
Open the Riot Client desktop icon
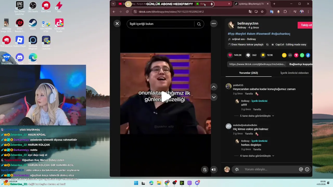pos(46,7)
